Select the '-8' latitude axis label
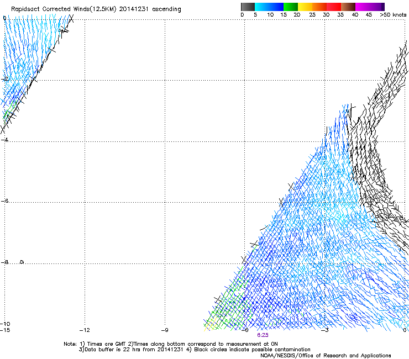This screenshot has height=359, width=409. [x=4, y=262]
